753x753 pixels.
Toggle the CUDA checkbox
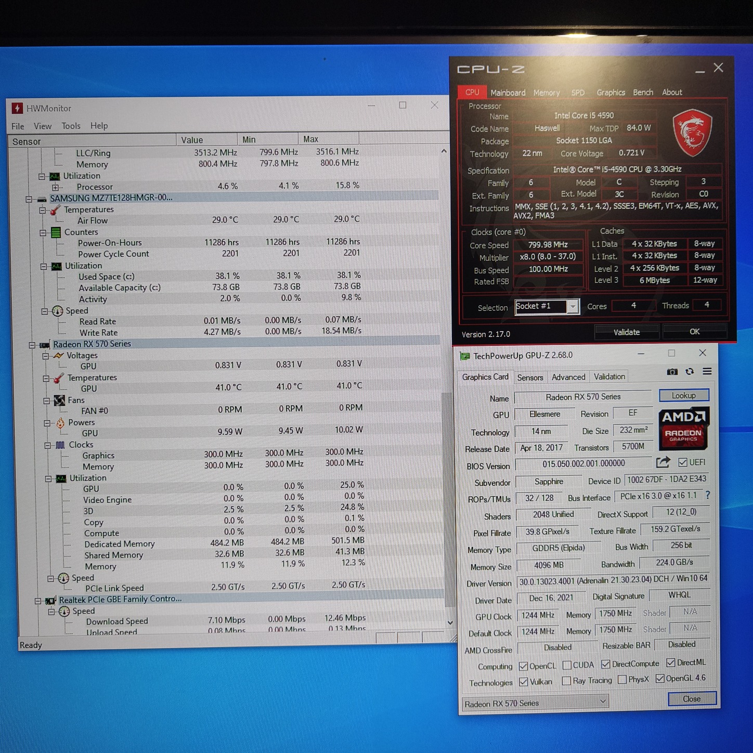click(x=567, y=665)
